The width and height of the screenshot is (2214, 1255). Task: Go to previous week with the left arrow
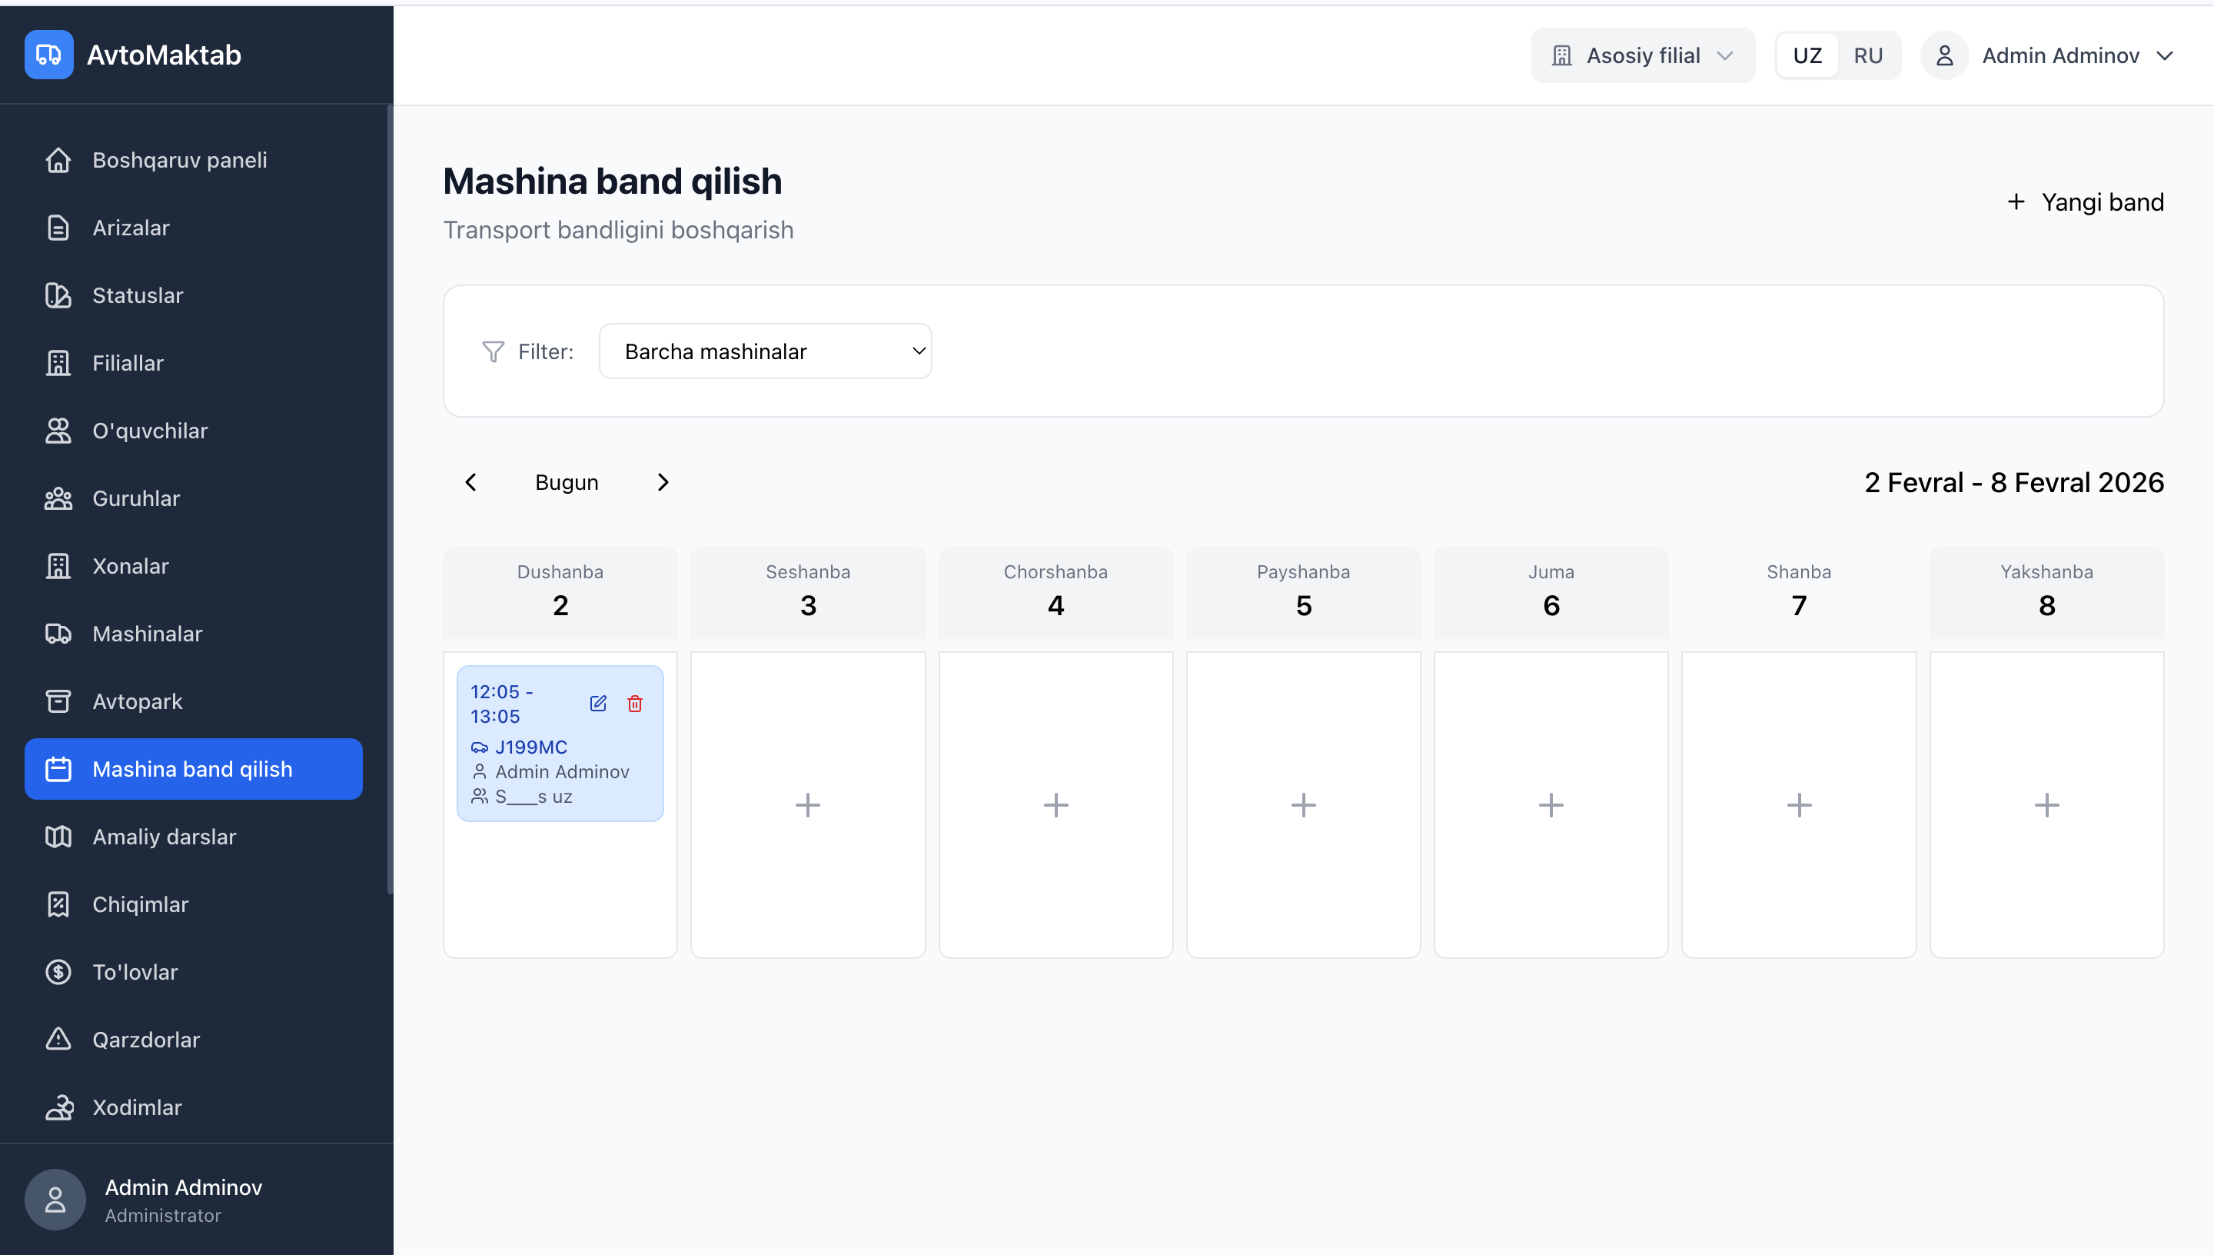point(470,483)
